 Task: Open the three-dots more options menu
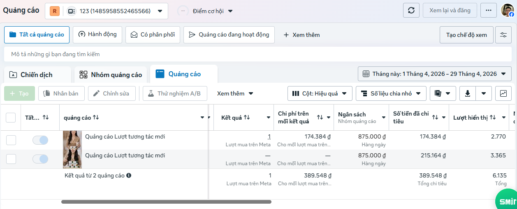point(489,10)
